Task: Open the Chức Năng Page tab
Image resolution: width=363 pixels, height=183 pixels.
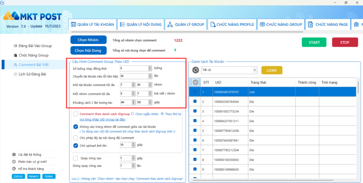Action: click(x=328, y=24)
